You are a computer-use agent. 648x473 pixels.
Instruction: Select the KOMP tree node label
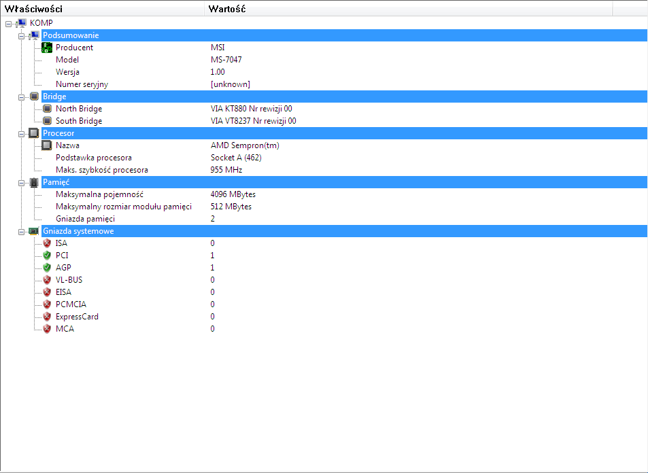tap(41, 23)
